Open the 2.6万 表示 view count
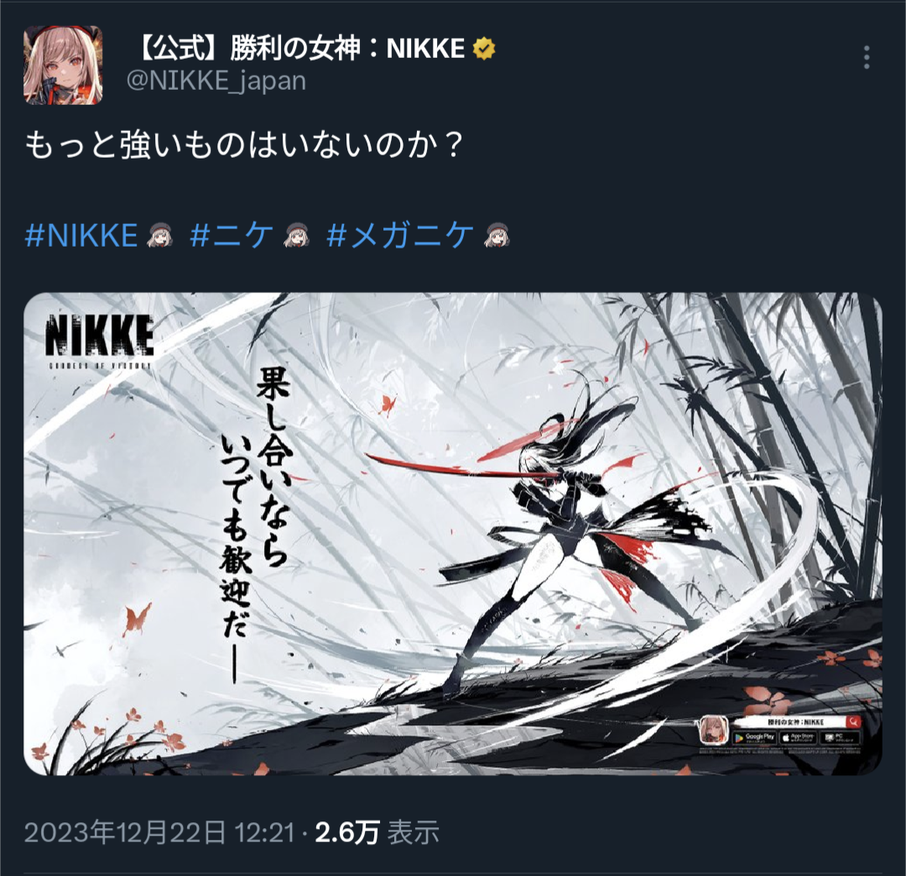906x876 pixels. [x=377, y=832]
